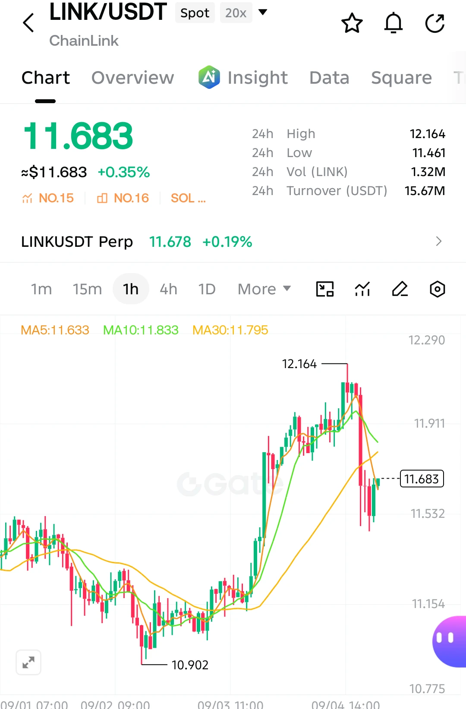
Task: Tap the LINK/USDT pair title
Action: pyautogui.click(x=108, y=12)
